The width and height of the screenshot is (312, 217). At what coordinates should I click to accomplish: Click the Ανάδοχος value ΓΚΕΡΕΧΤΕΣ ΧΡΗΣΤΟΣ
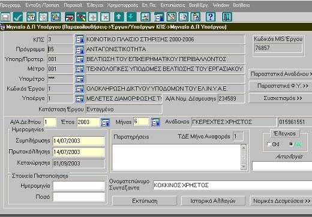[x=233, y=122]
